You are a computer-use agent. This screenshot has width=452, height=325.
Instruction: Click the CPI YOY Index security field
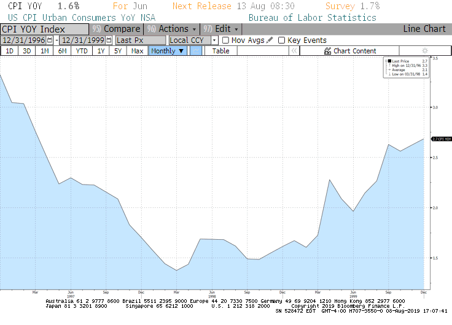pos(44,29)
